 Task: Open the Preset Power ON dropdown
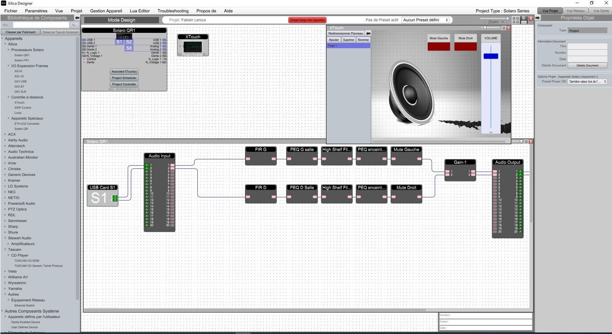[x=588, y=81]
